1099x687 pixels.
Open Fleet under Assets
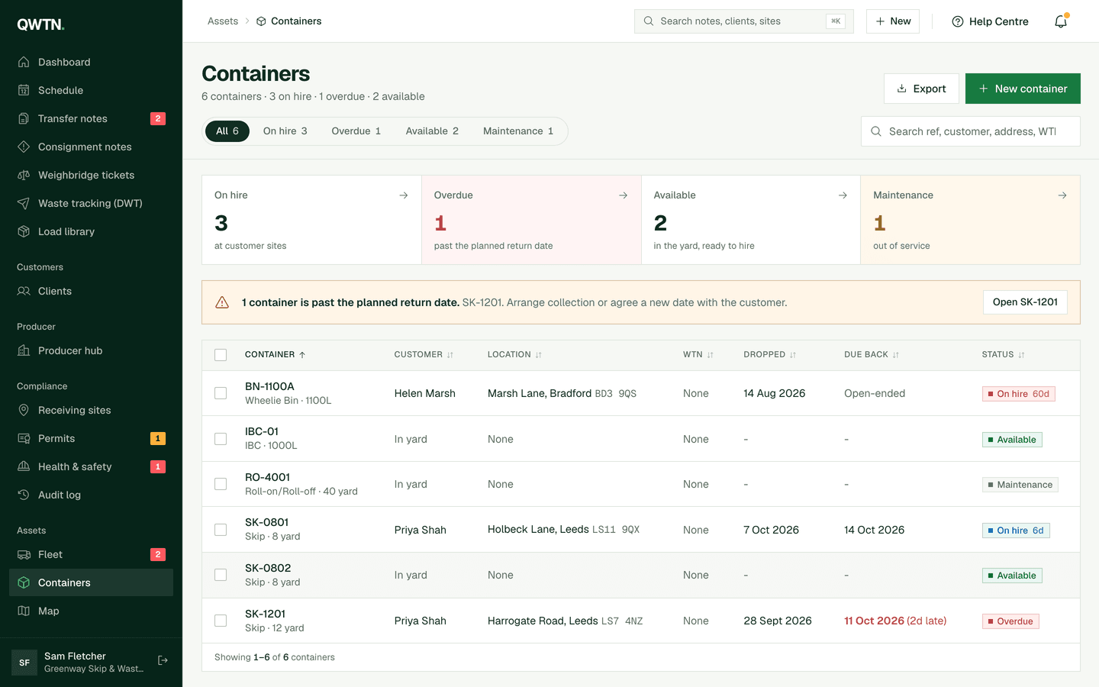91,554
